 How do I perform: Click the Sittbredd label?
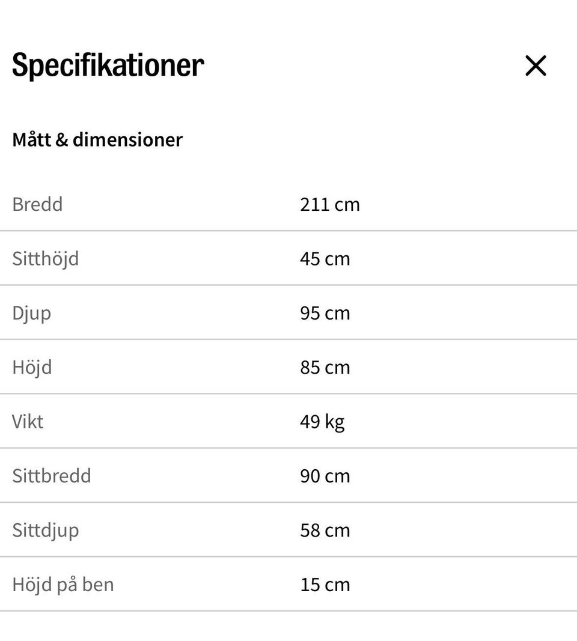point(52,476)
